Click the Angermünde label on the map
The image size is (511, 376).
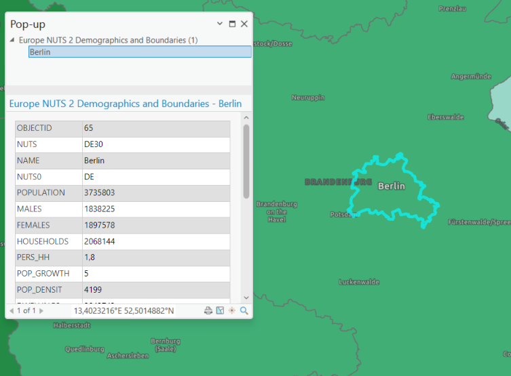(471, 77)
